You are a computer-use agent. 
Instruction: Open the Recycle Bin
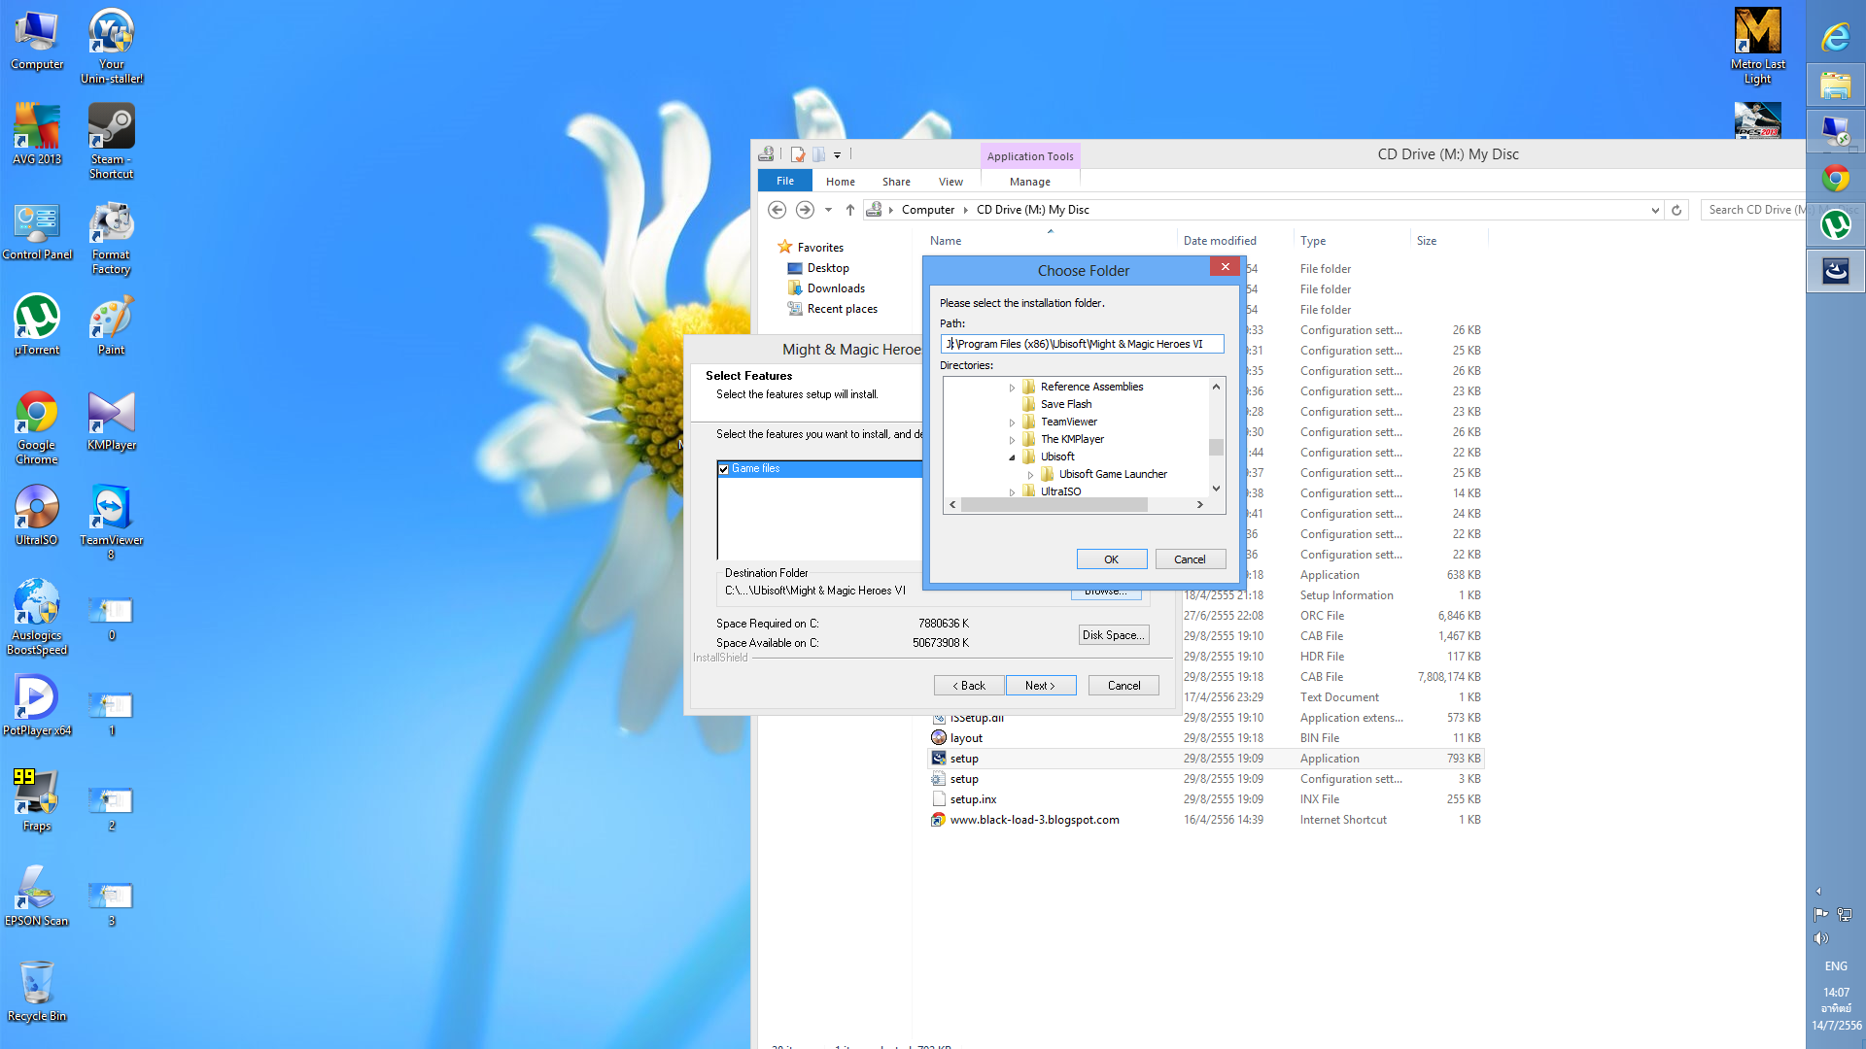click(37, 983)
